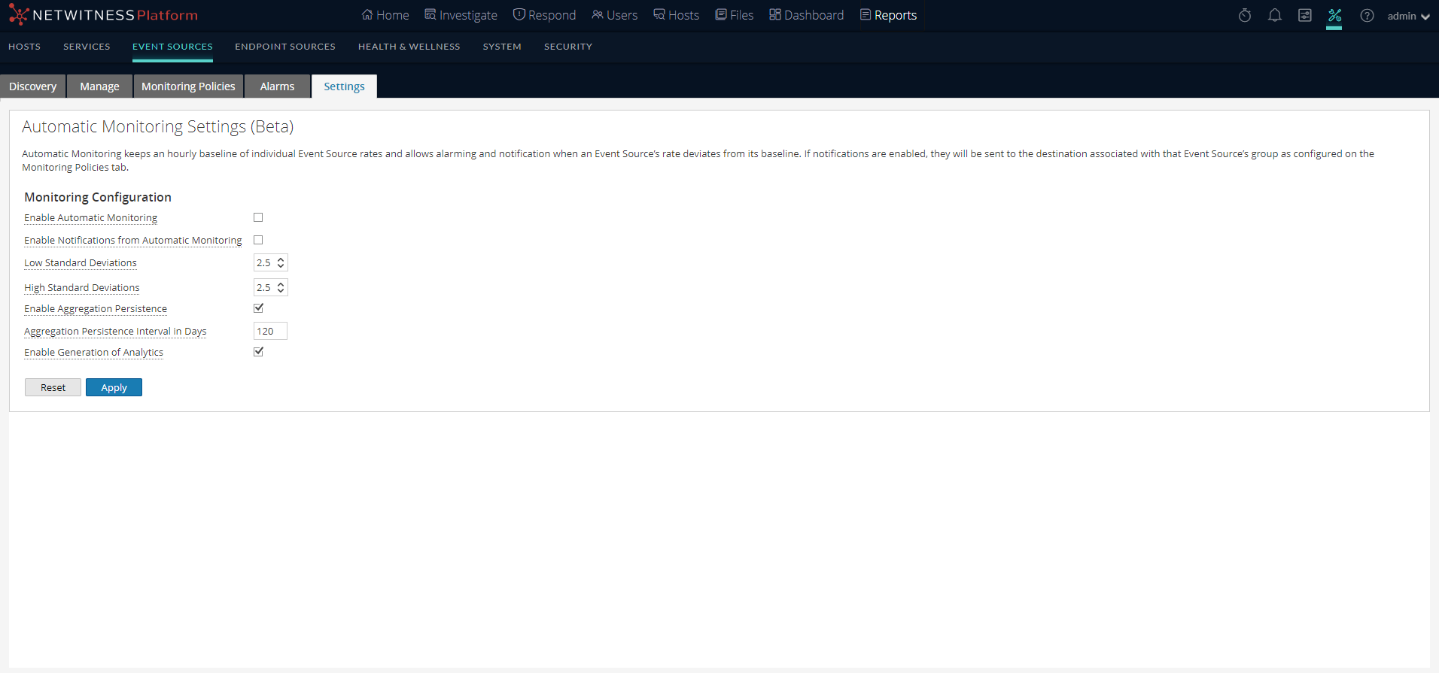1439x673 pixels.
Task: Click the Respond shield icon
Action: pos(519,15)
